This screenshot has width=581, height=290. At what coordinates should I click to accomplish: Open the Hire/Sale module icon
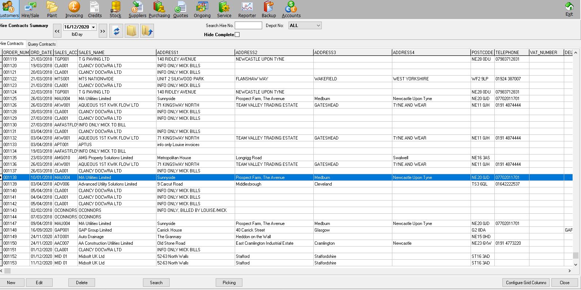click(x=30, y=7)
